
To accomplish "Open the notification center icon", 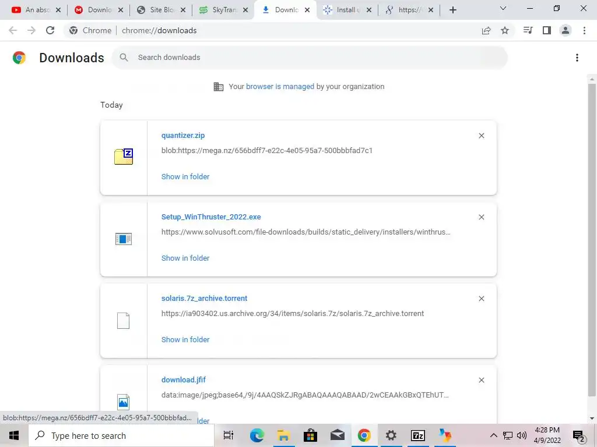I will click(x=578, y=436).
